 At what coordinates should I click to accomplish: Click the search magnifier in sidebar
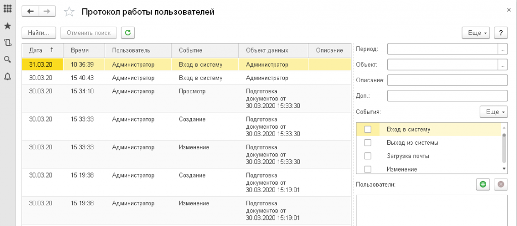click(8, 60)
